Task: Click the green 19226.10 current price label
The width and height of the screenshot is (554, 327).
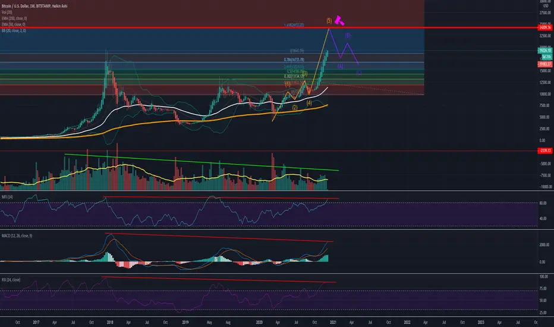Action: coord(545,51)
